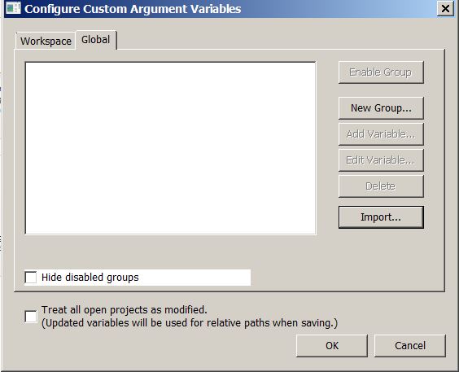Select the Global tab
459x372 pixels.
coord(96,40)
